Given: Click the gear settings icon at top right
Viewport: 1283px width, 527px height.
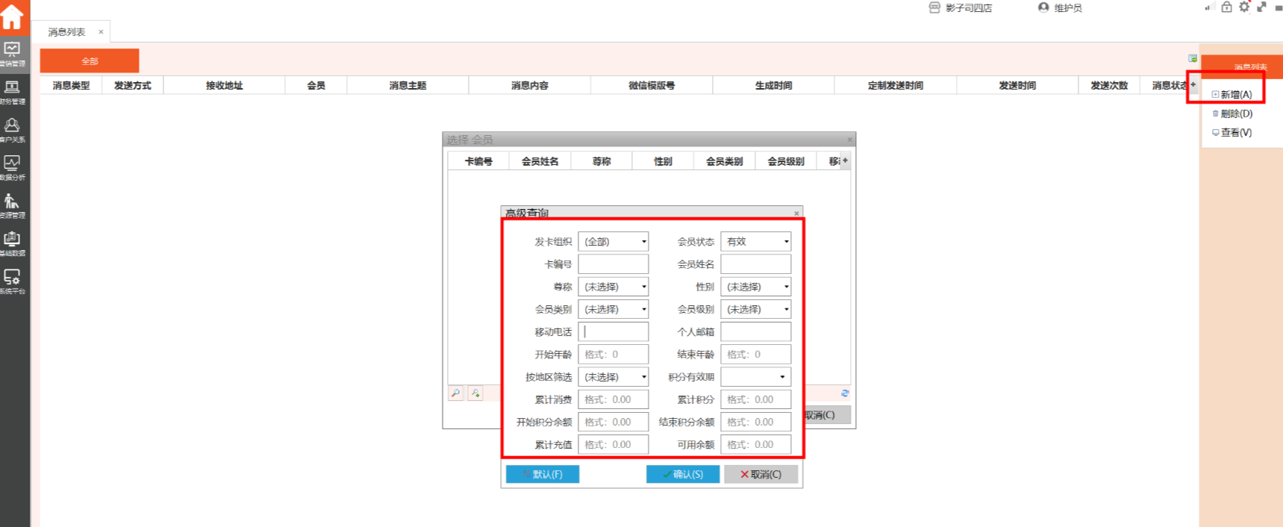Looking at the screenshot, I should pos(1244,7).
